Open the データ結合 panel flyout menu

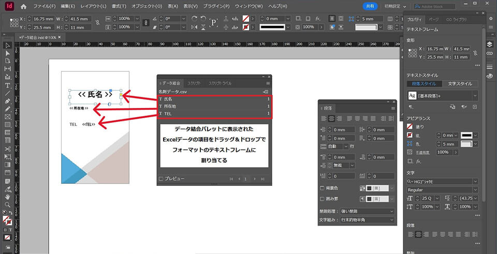point(268,83)
